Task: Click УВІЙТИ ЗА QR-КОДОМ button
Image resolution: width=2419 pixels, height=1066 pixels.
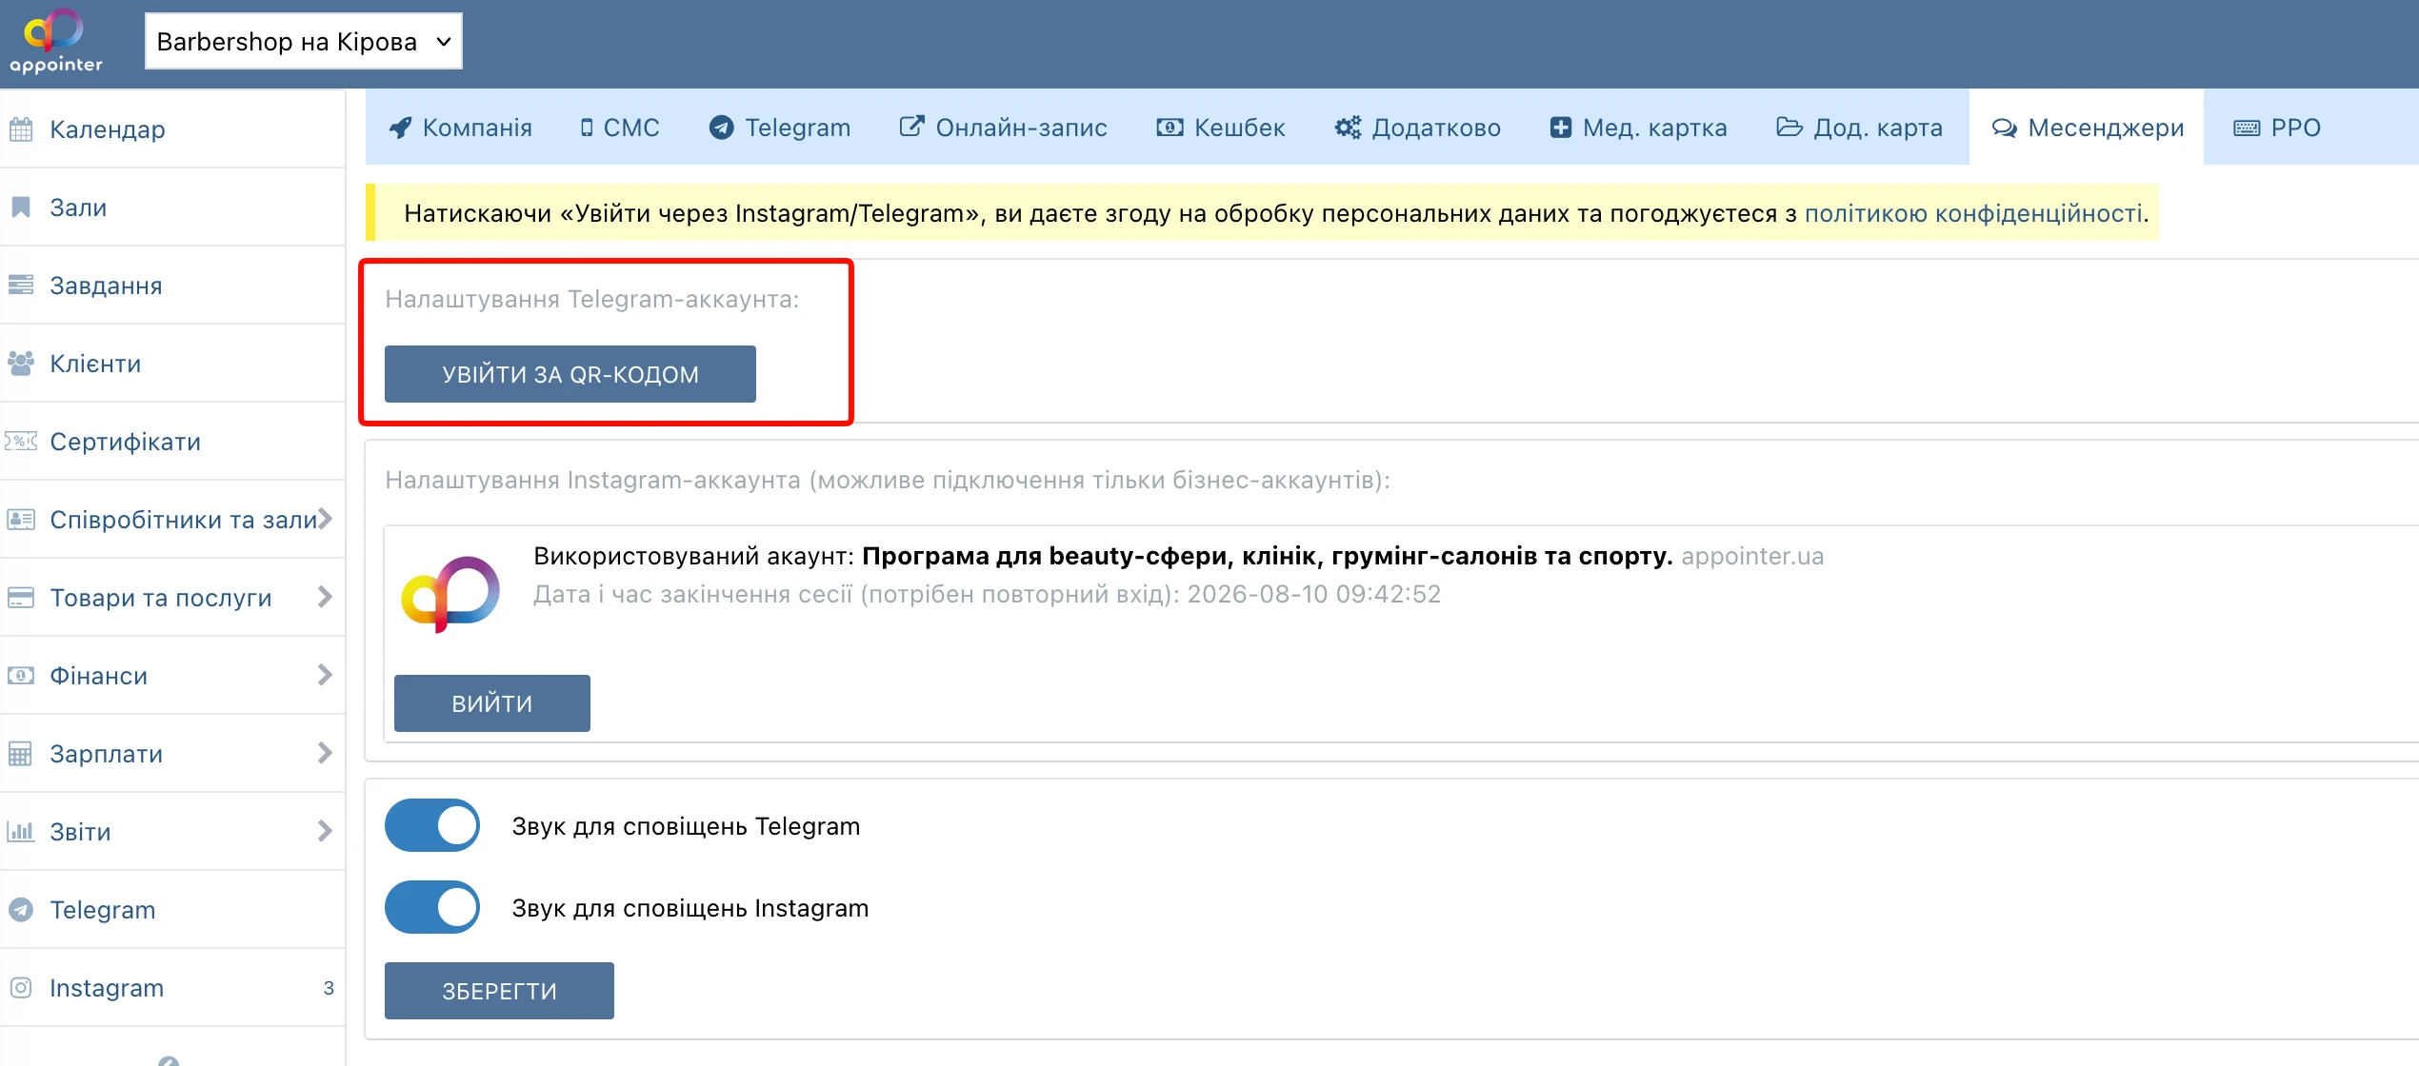Action: [570, 374]
